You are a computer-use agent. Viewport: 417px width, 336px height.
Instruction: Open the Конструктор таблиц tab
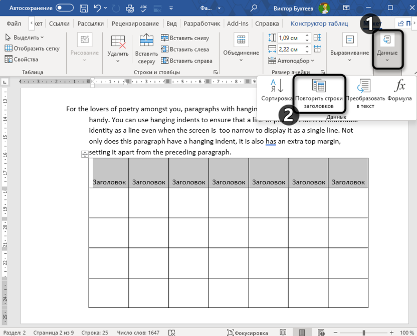click(319, 24)
